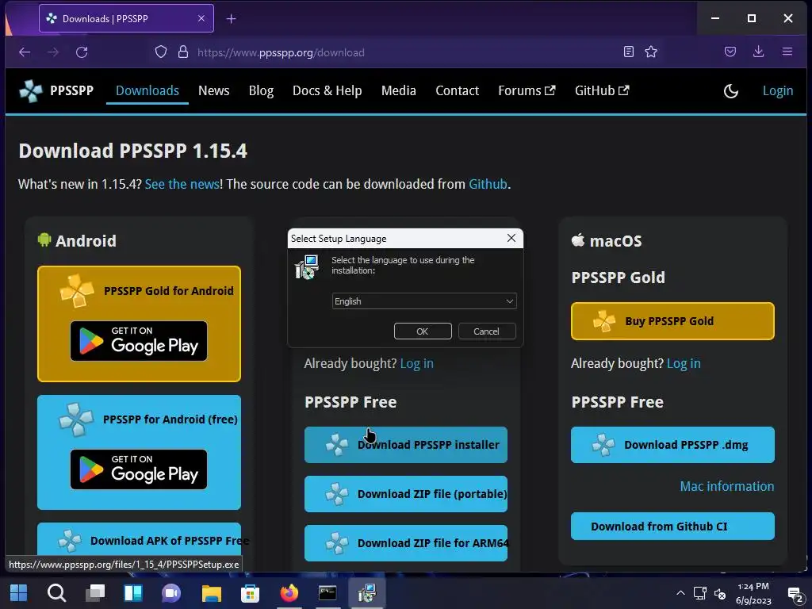Image resolution: width=812 pixels, height=609 pixels.
Task: Click Log in under macOS Already bought
Action: coord(684,363)
